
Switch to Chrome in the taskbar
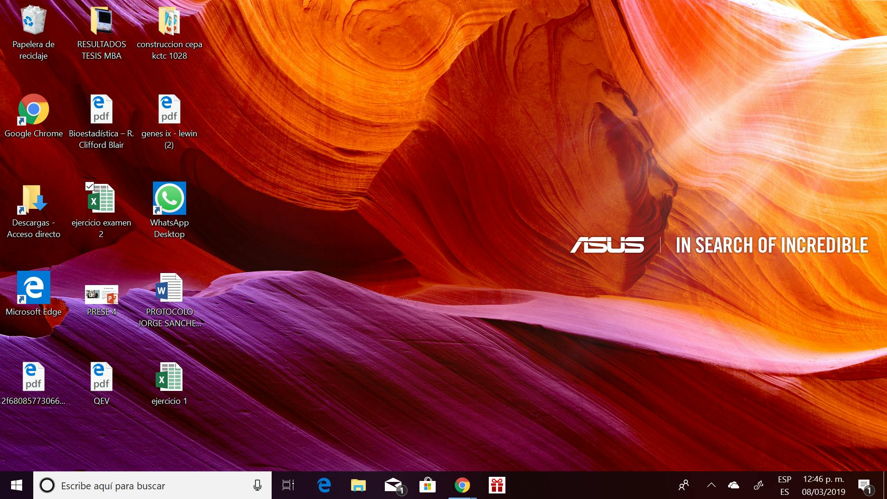(x=462, y=485)
